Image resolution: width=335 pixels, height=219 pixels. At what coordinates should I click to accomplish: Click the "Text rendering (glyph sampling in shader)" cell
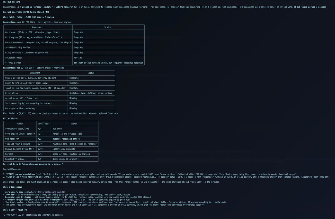[35, 103]
